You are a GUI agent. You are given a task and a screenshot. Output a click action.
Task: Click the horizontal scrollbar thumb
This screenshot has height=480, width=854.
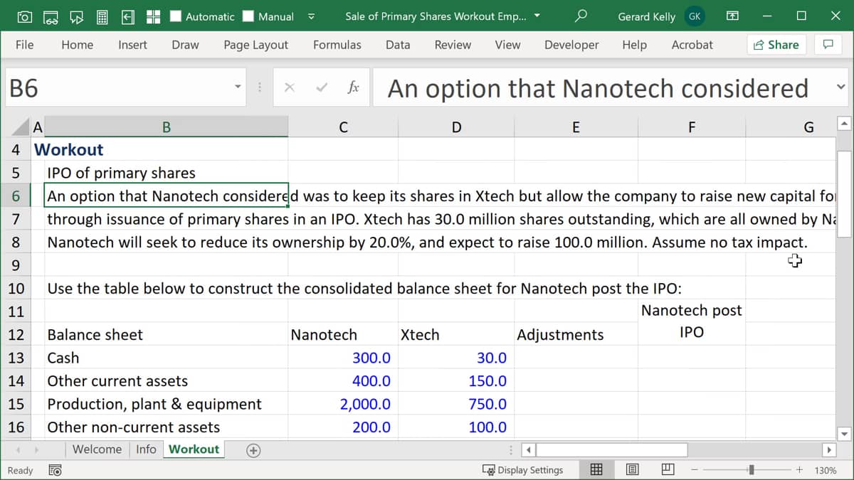[613, 449]
